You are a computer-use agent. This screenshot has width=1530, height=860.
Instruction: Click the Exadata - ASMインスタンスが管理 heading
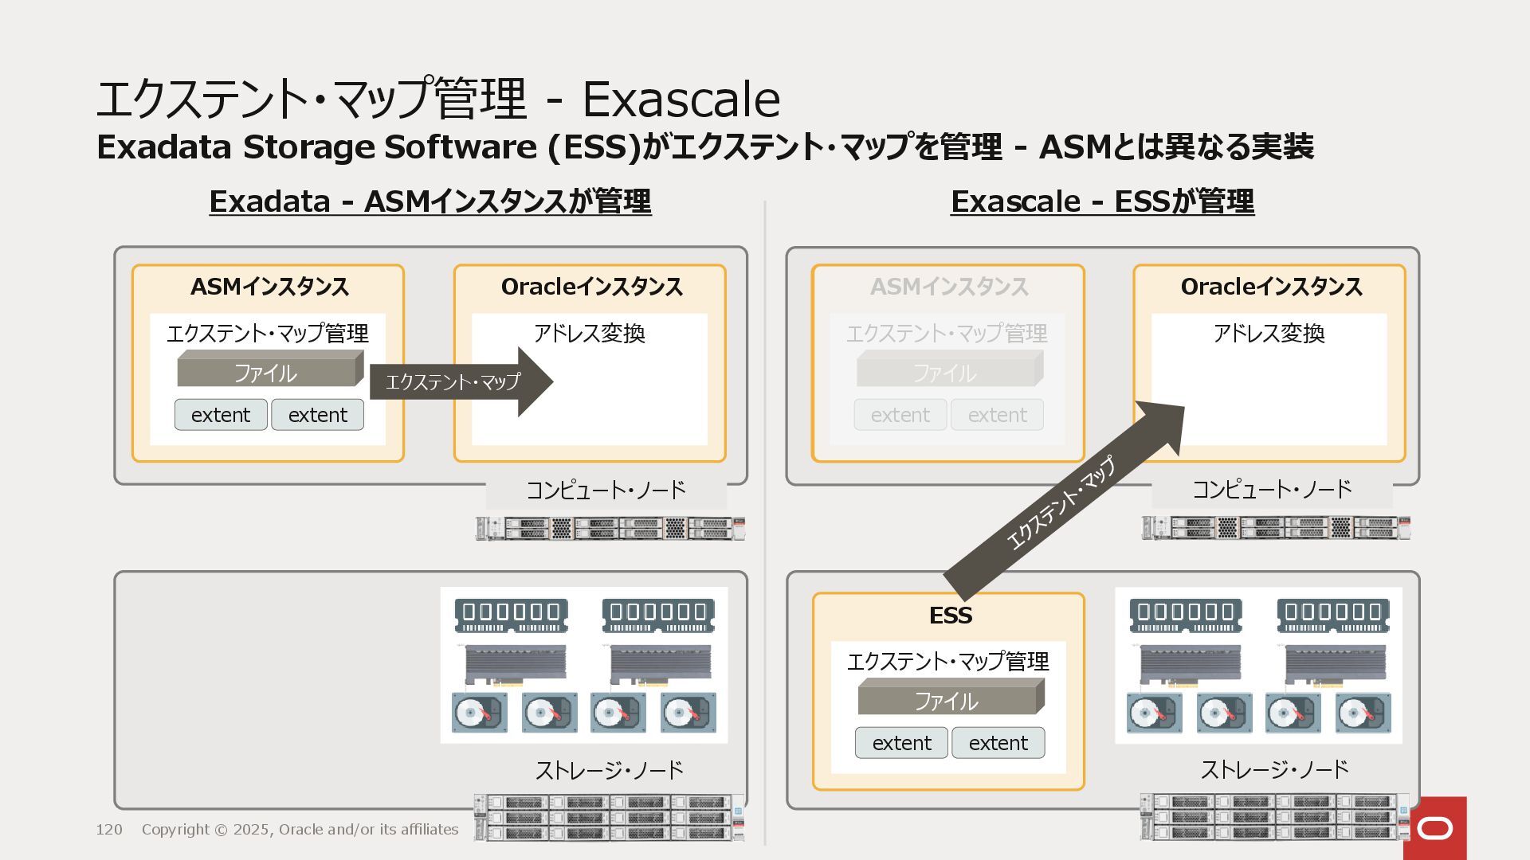(x=430, y=201)
